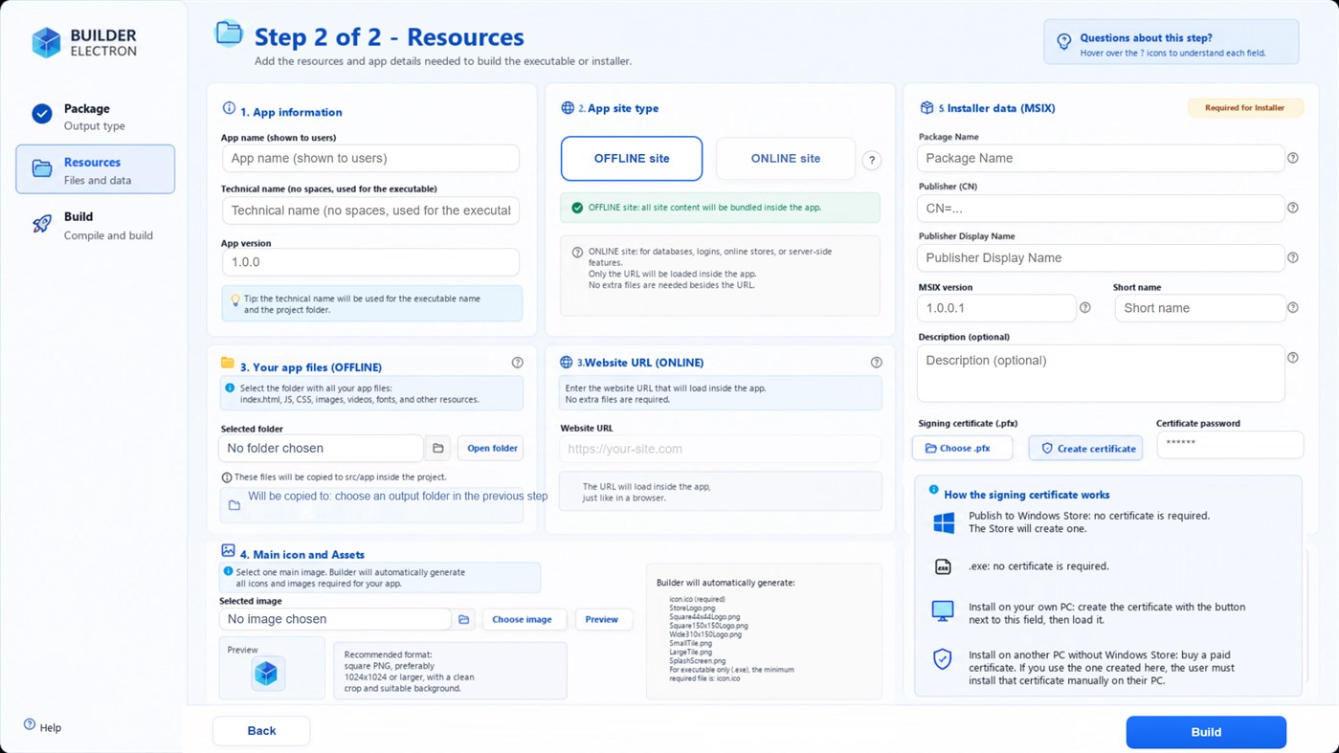The width and height of the screenshot is (1339, 753).
Task: Click the "Required for Installer" badge
Action: point(1245,108)
